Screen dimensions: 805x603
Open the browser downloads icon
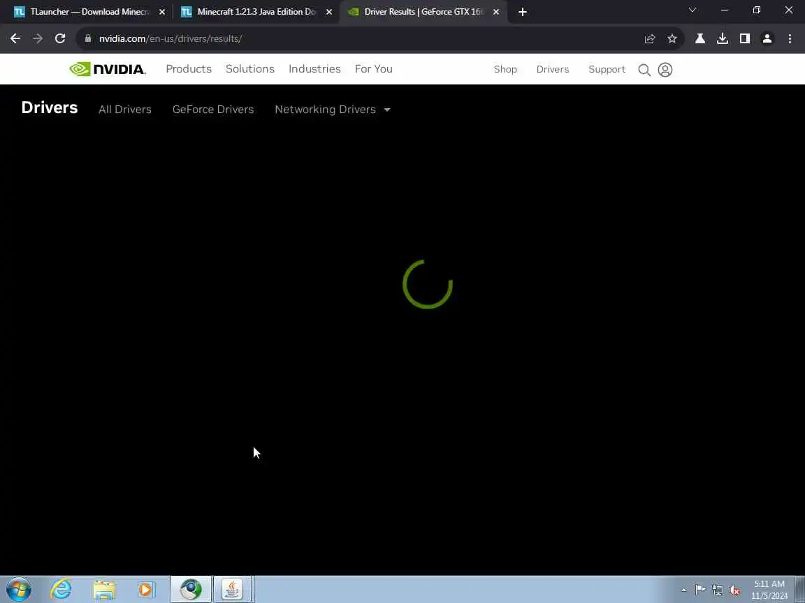[x=723, y=38]
